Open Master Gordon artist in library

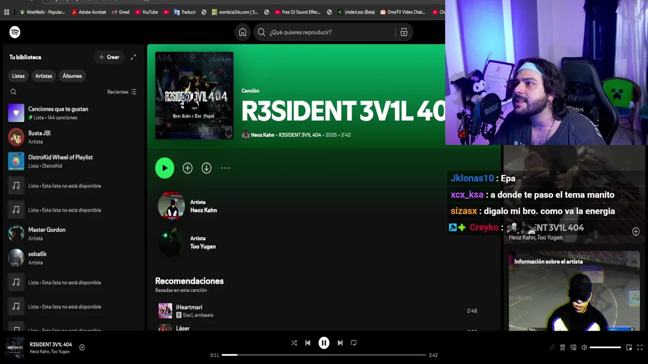point(73,234)
